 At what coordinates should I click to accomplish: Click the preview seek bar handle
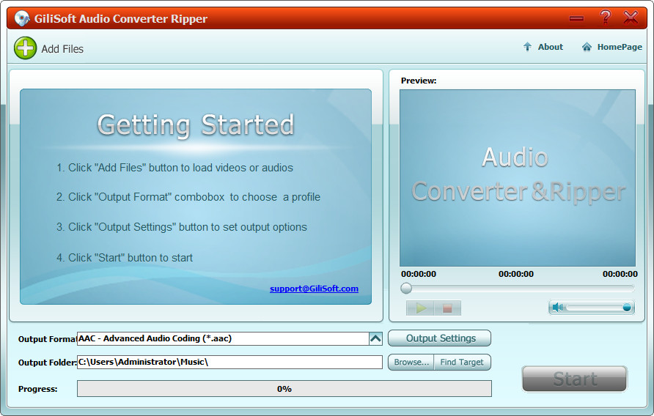406,288
